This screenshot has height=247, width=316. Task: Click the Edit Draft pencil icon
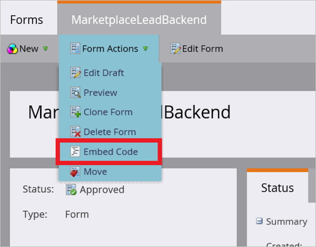75,73
